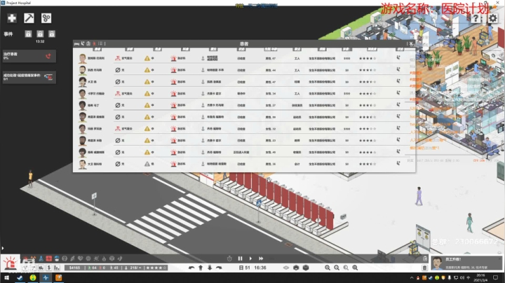Click emergency siren icon in third row

pos(174,82)
